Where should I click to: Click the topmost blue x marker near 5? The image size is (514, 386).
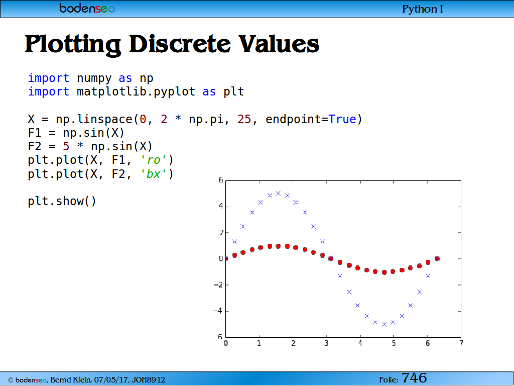click(278, 194)
